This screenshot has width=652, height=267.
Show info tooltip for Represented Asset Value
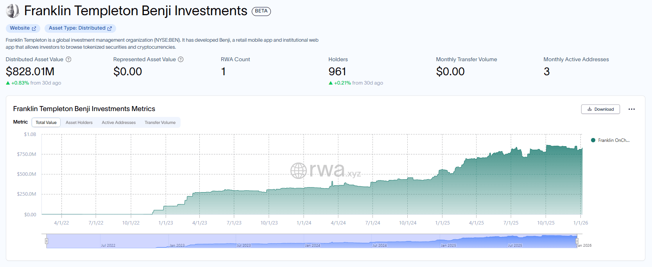tap(181, 59)
